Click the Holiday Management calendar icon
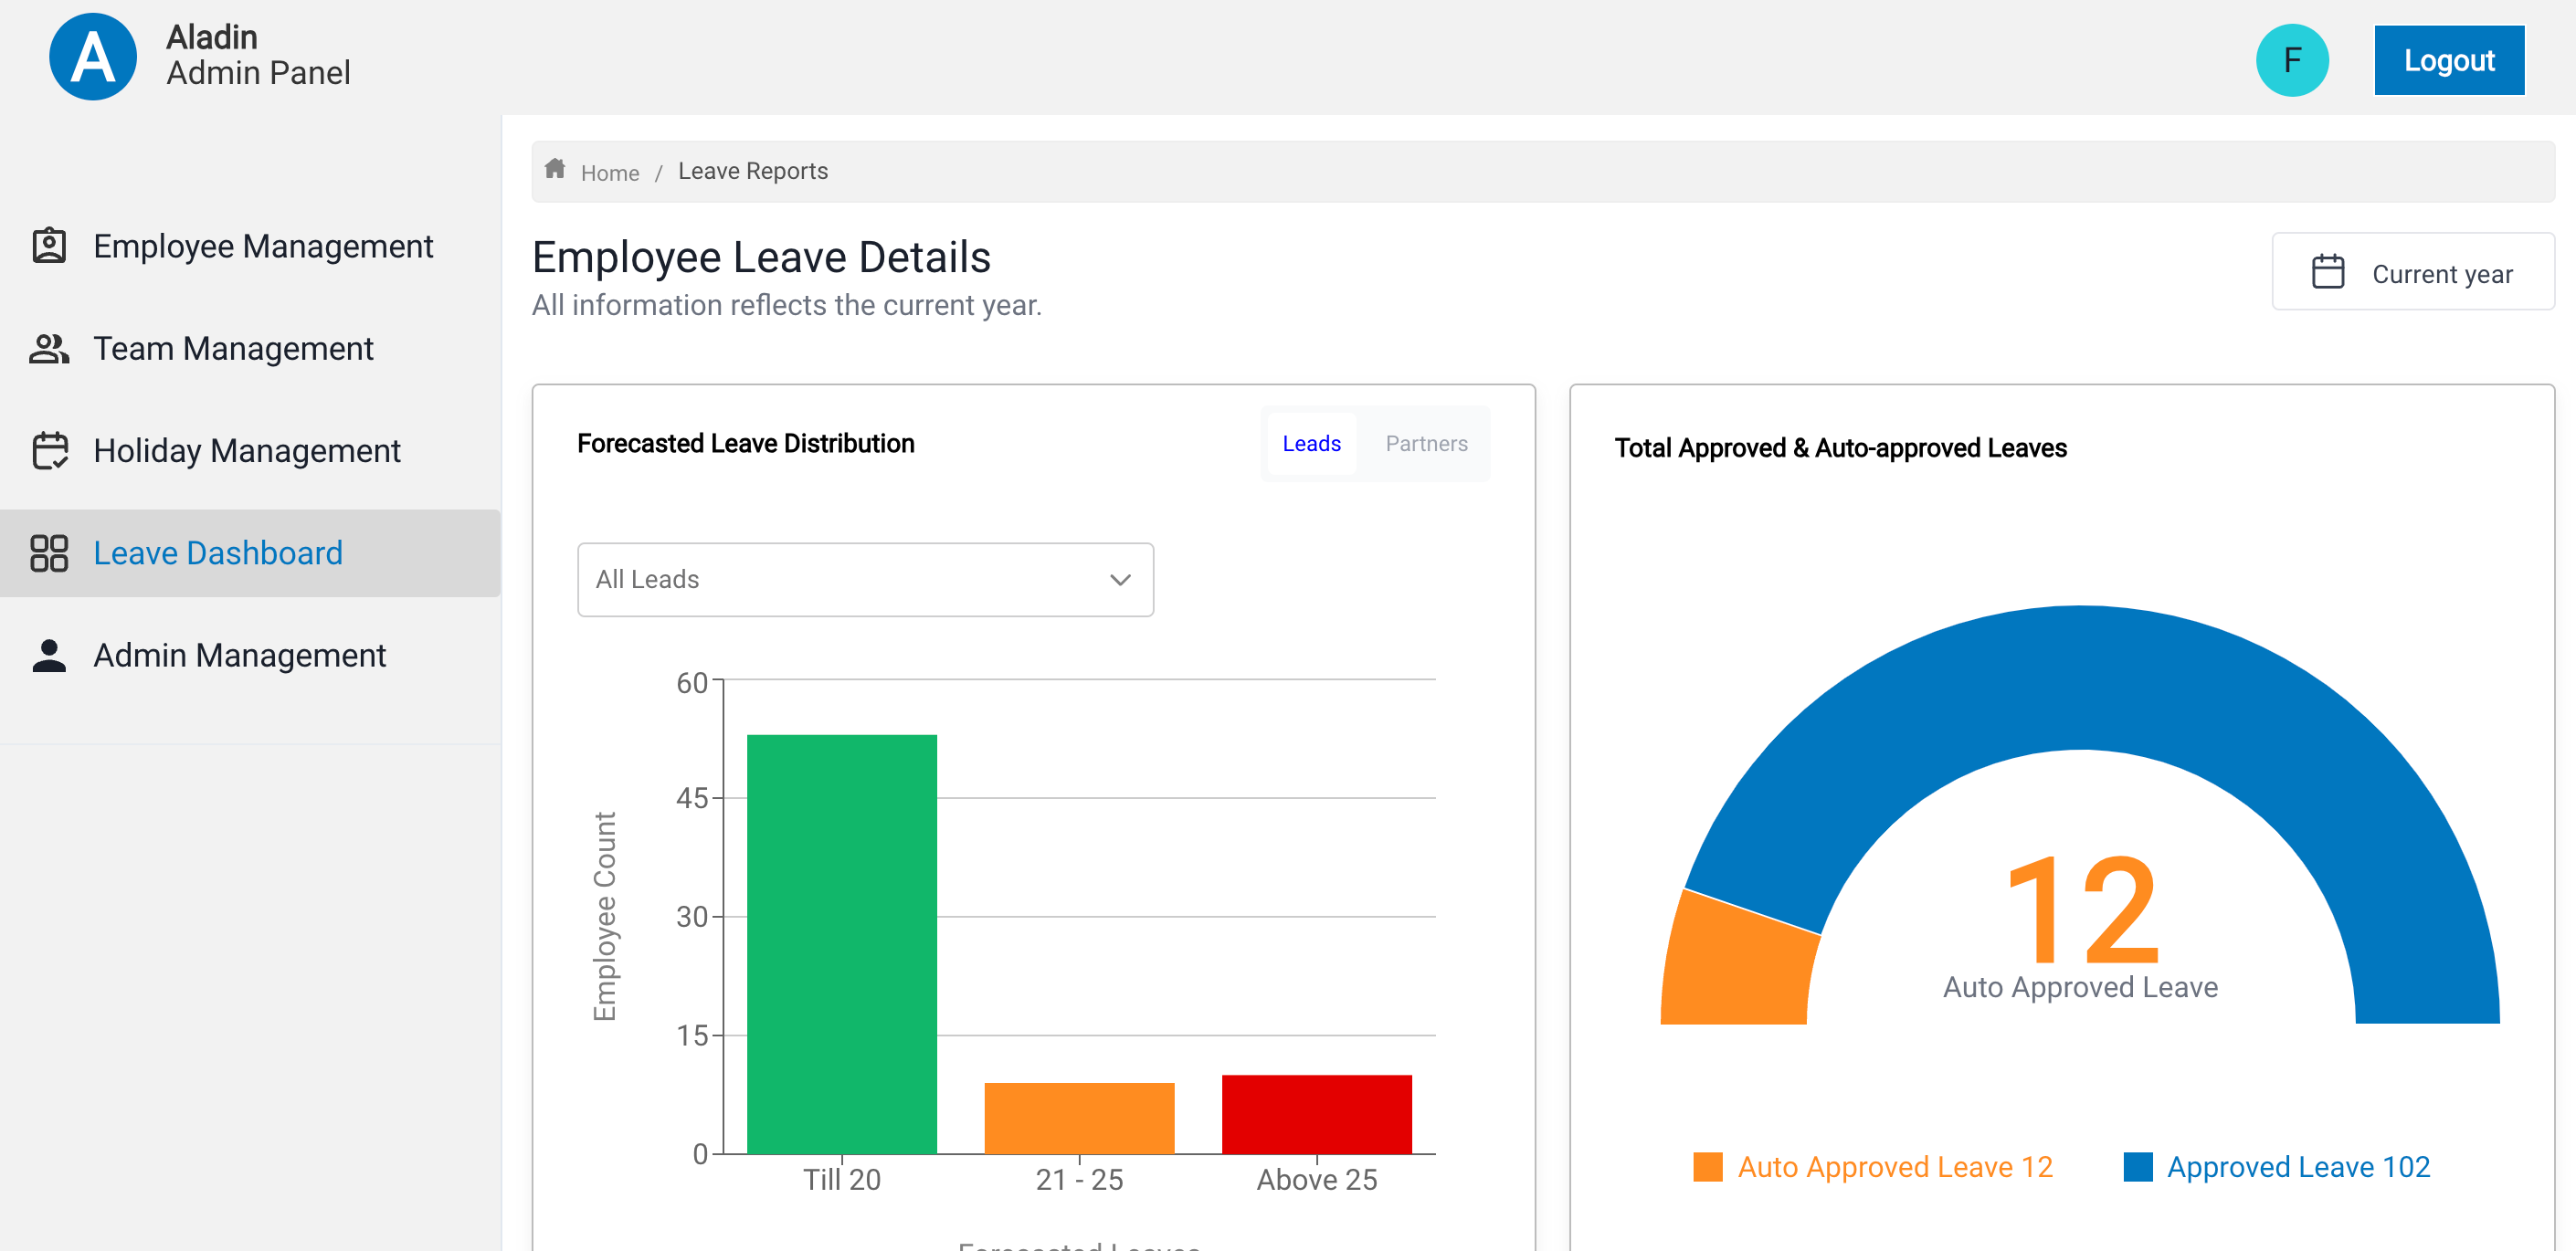The width and height of the screenshot is (2576, 1251). point(49,451)
